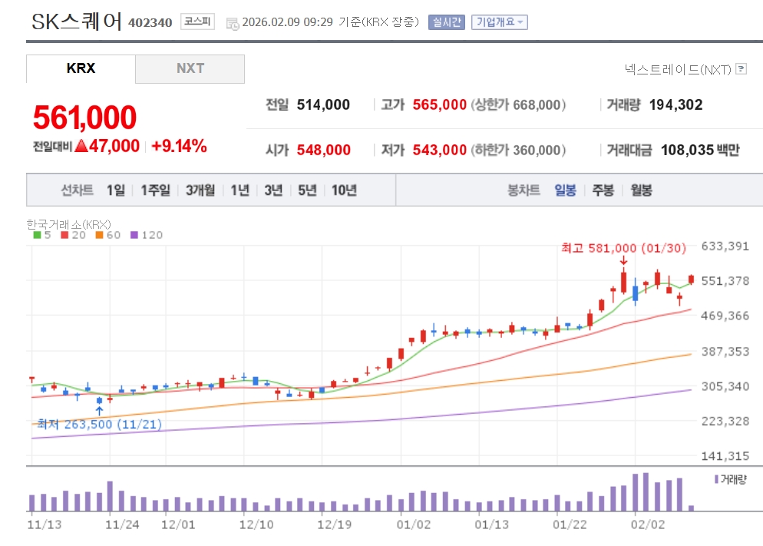Switch to the KRX tab
Viewport: 763px width, 546px height.
[81, 68]
